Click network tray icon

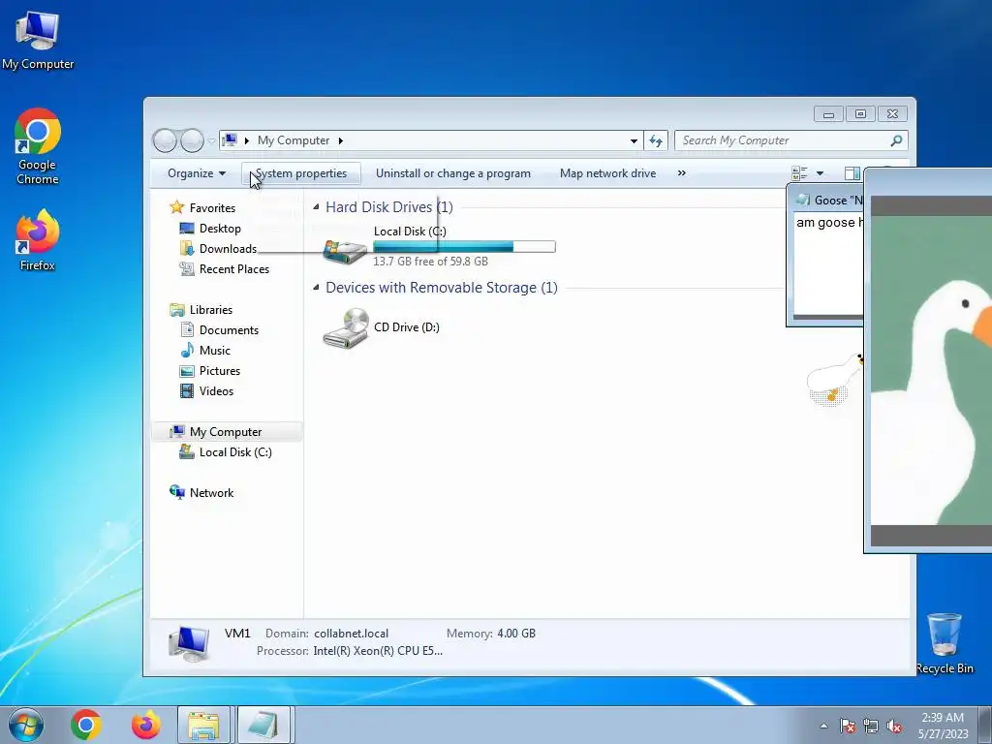click(x=871, y=726)
